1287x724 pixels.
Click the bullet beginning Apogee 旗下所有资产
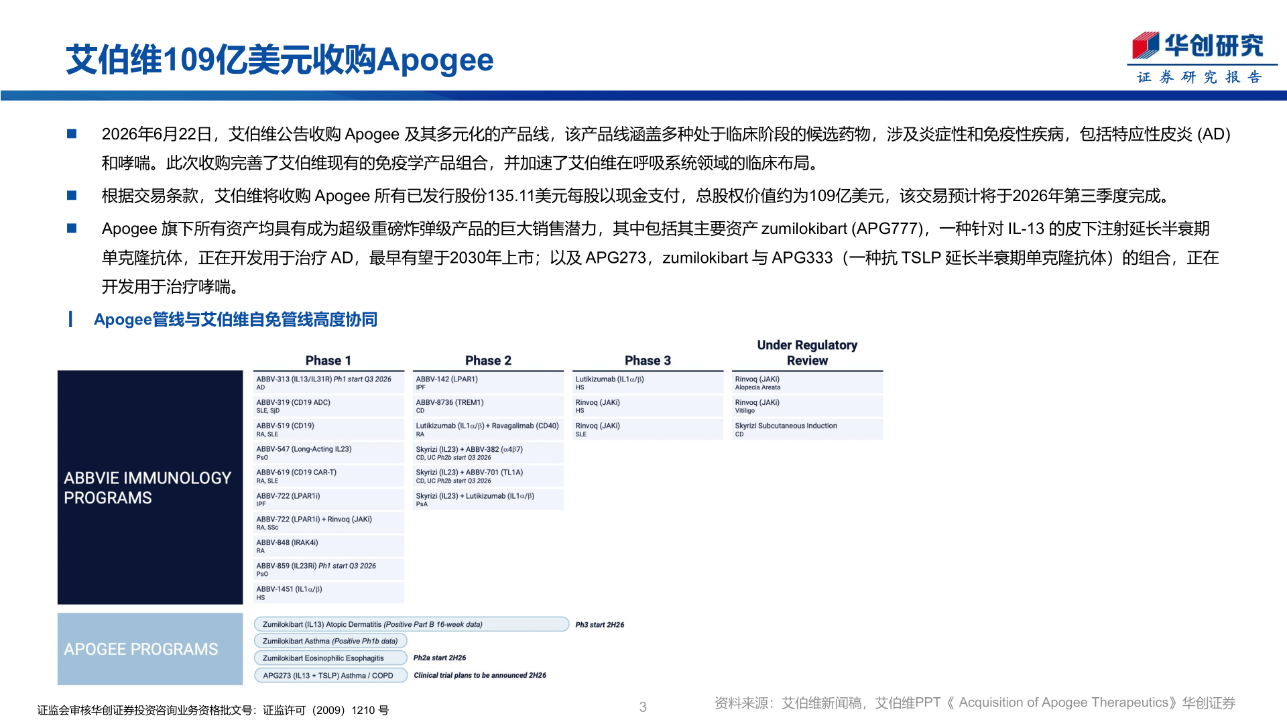click(x=660, y=257)
